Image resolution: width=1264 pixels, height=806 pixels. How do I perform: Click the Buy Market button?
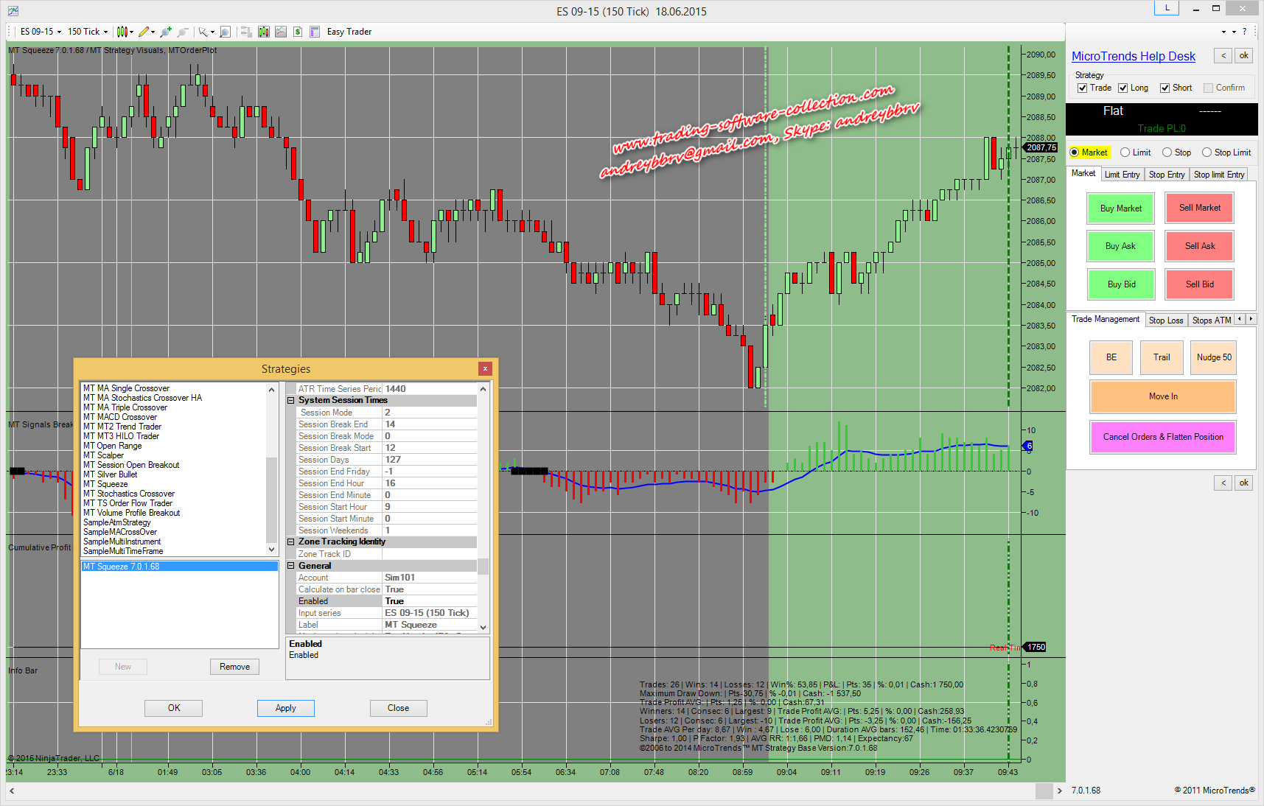pos(1120,208)
